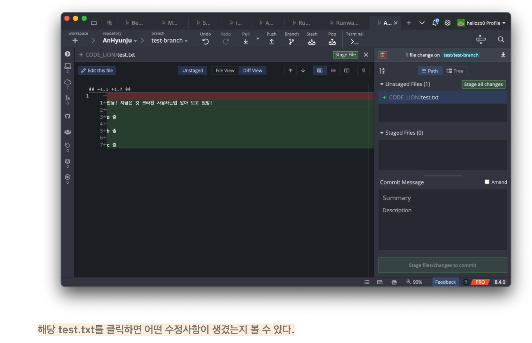Enable the Amend checkbox
The width and height of the screenshot is (532, 343).
click(487, 182)
